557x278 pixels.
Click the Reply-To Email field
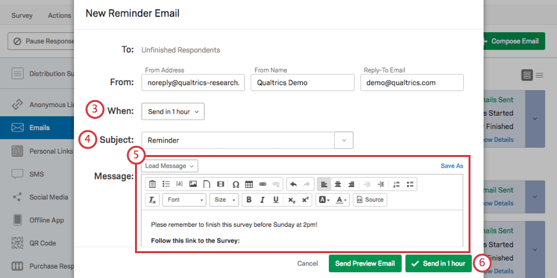click(412, 82)
